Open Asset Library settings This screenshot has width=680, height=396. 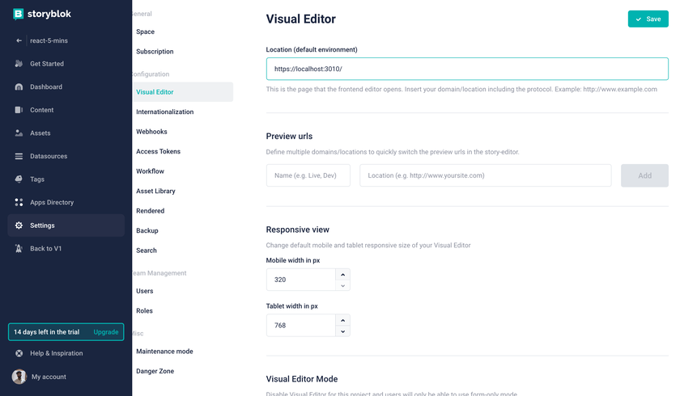(x=155, y=191)
